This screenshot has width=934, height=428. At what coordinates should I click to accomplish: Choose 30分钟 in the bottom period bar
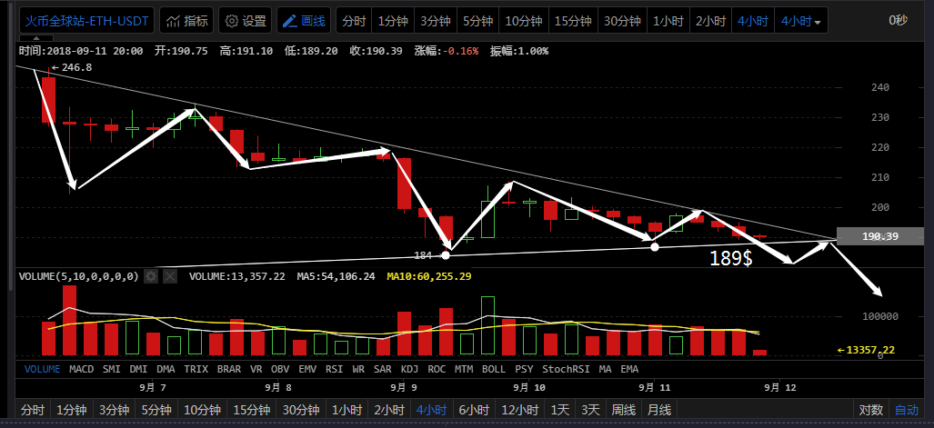pos(301,410)
